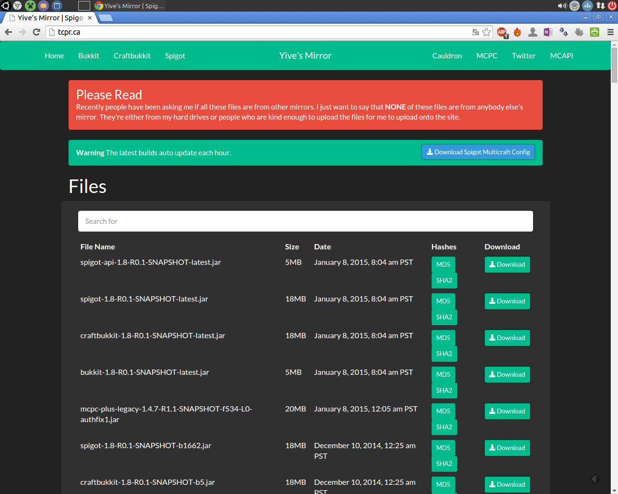Open the profile person extension icon

(533, 32)
